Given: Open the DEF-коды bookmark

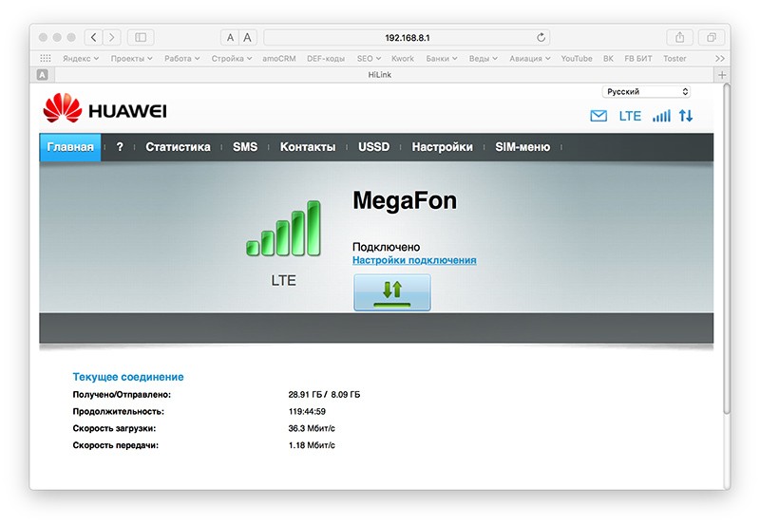Looking at the screenshot, I should pos(326,58).
